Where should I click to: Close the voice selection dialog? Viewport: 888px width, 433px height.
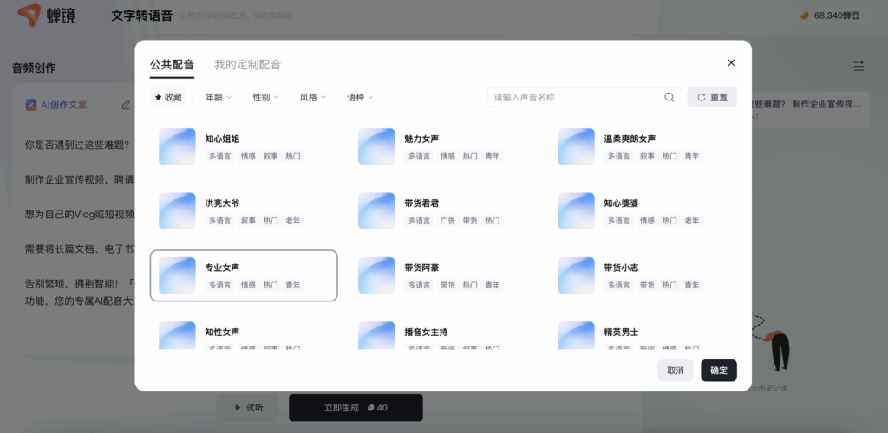[x=731, y=62]
